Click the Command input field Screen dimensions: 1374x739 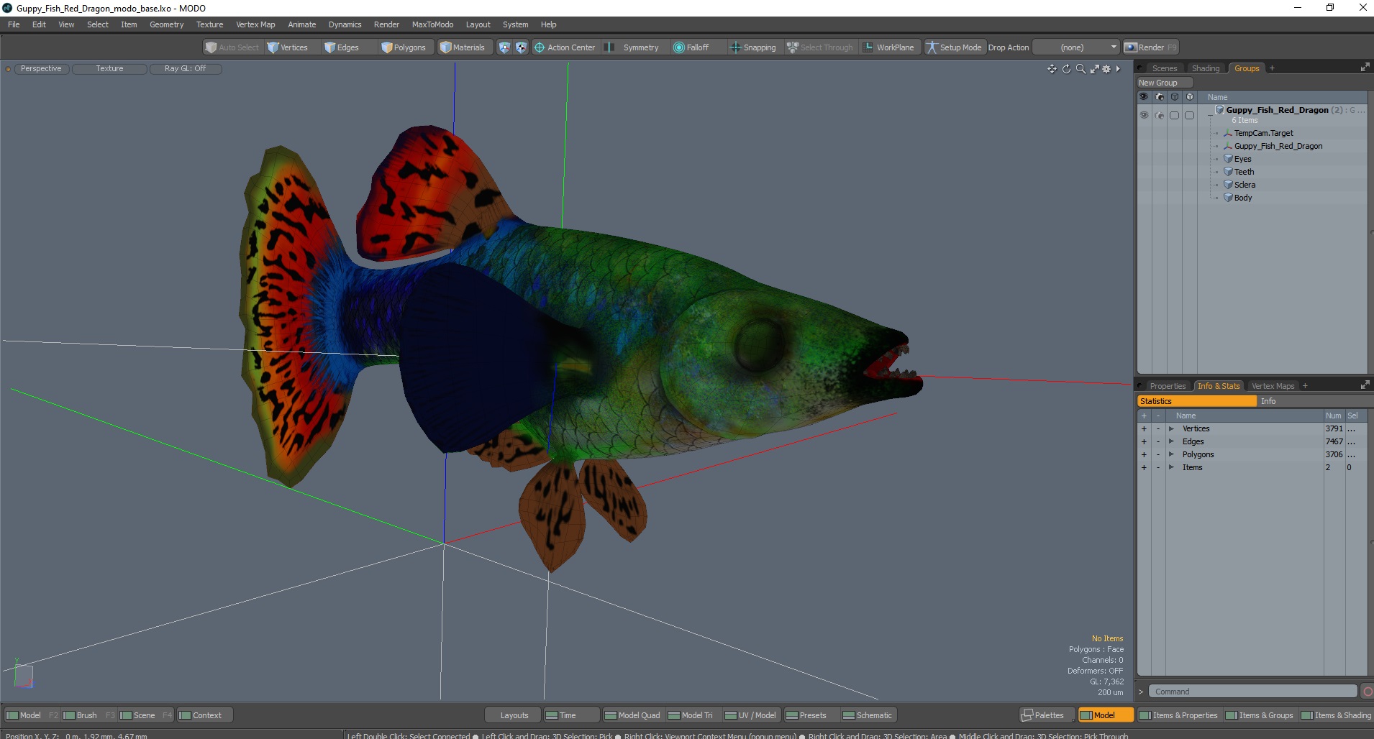point(1252,692)
